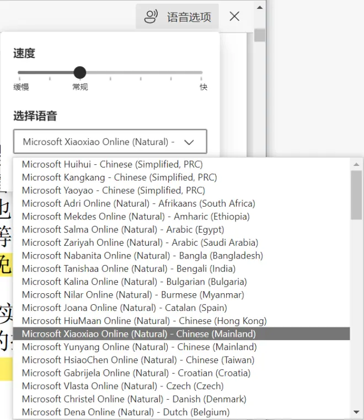Image resolution: width=364 pixels, height=420 pixels.
Task: Choose Microsoft Yunyang Chinese Mainland voice
Action: point(181,347)
